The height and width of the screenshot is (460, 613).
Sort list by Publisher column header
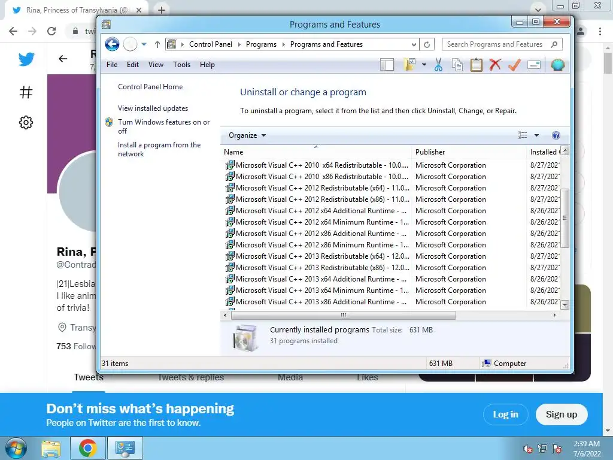point(469,152)
